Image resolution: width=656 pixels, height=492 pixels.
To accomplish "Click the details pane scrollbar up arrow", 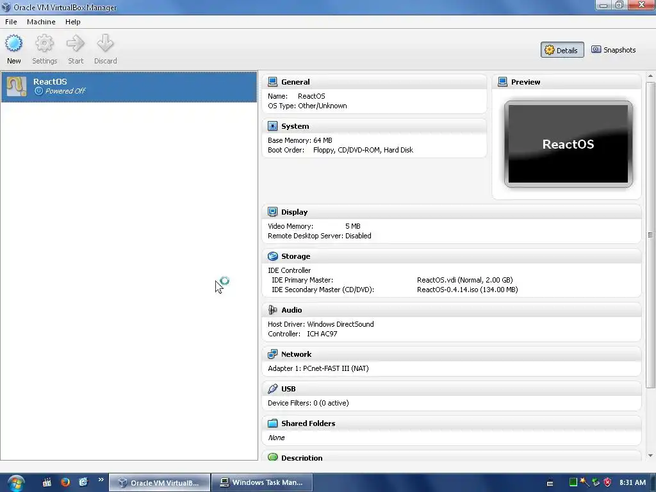I will pos(650,76).
